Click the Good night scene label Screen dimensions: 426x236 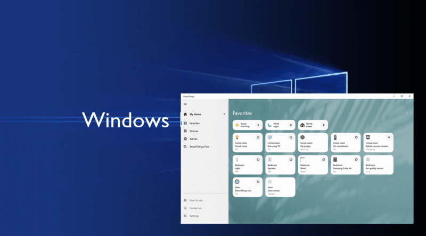pos(276,125)
